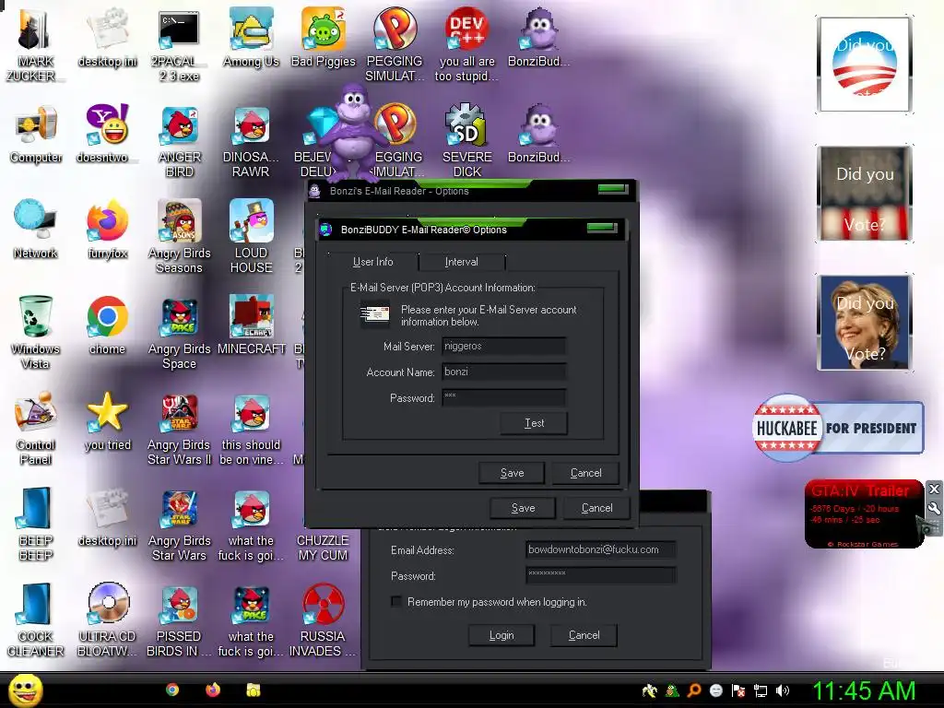Screen dimensions: 944x708
Task: Open the Yahoo 'doesntwo...' desktop icon
Action: tap(107, 134)
